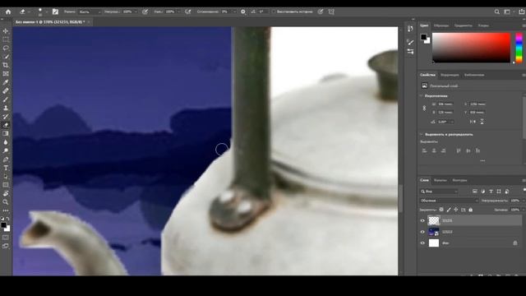
Task: Select the Eraser tool in the left toolbar
Action: [6, 125]
